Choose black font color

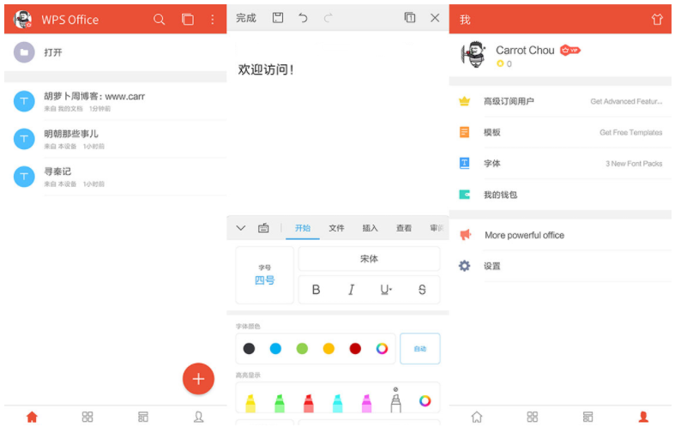tap(249, 349)
